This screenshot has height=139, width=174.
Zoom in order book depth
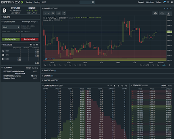(126, 86)
